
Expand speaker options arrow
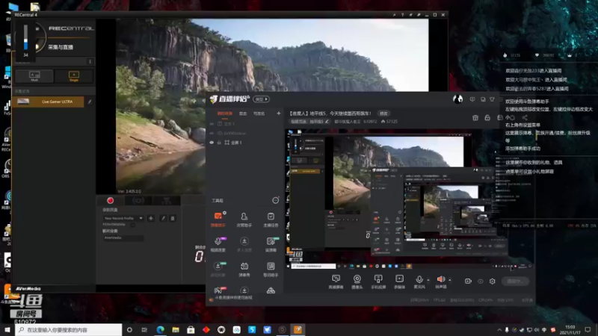tap(450, 280)
